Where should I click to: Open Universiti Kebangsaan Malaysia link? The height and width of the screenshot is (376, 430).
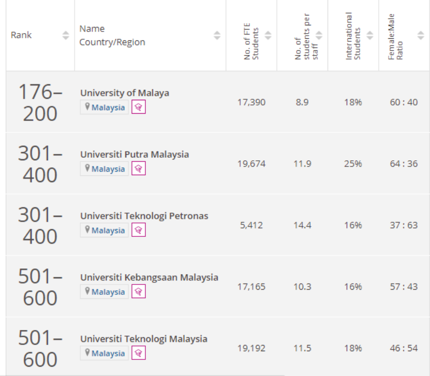(x=149, y=277)
